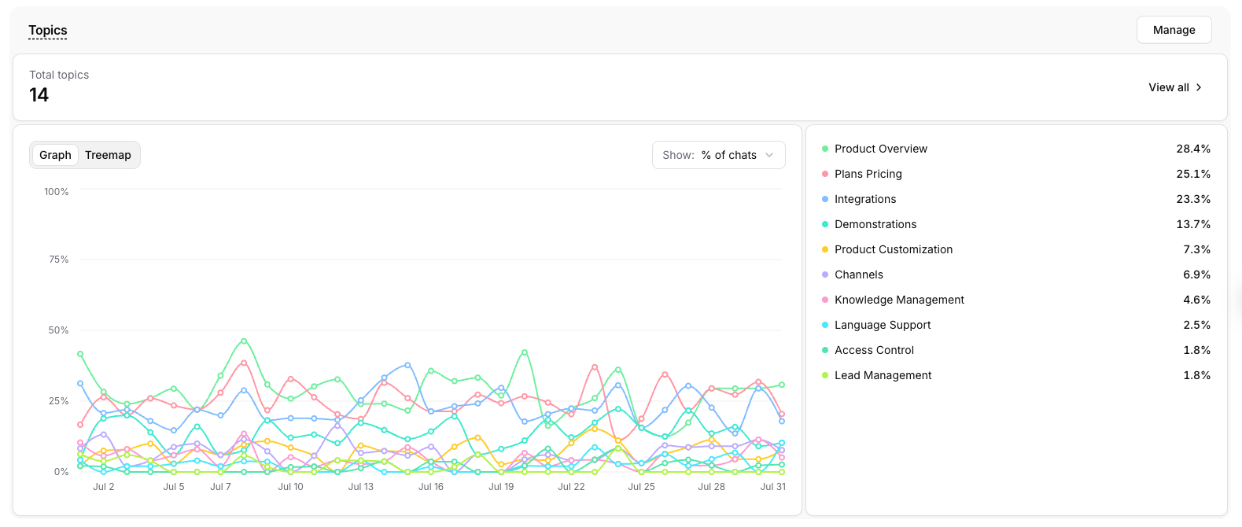Click the 13.7% value for Demonstrations
Viewport: 1242px width, 527px height.
pyautogui.click(x=1193, y=224)
